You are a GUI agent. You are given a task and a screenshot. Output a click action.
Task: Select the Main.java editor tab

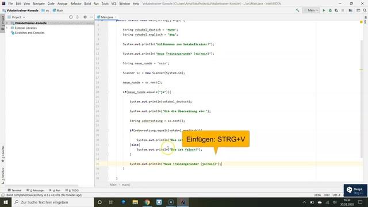(107, 17)
